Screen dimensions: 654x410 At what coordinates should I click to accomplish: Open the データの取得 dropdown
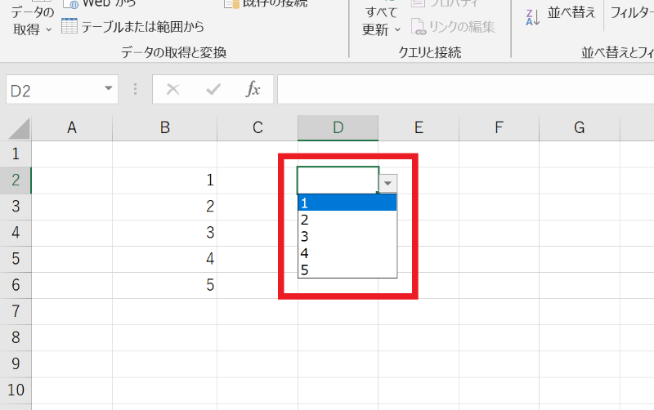(x=32, y=20)
